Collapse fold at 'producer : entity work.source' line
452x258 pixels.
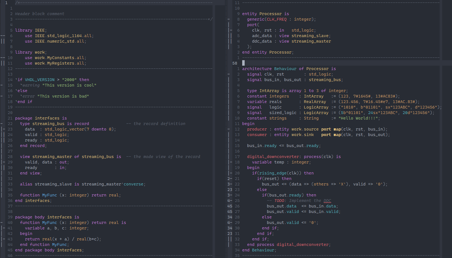229,129
